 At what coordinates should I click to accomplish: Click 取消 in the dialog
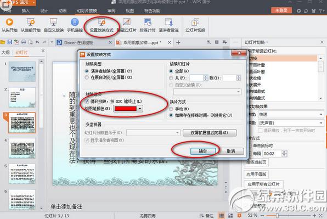point(231,151)
